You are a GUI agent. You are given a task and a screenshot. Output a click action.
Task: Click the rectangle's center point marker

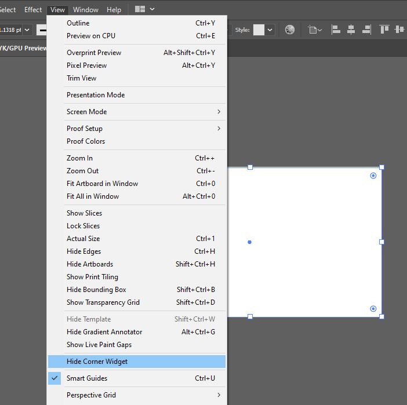(x=249, y=242)
